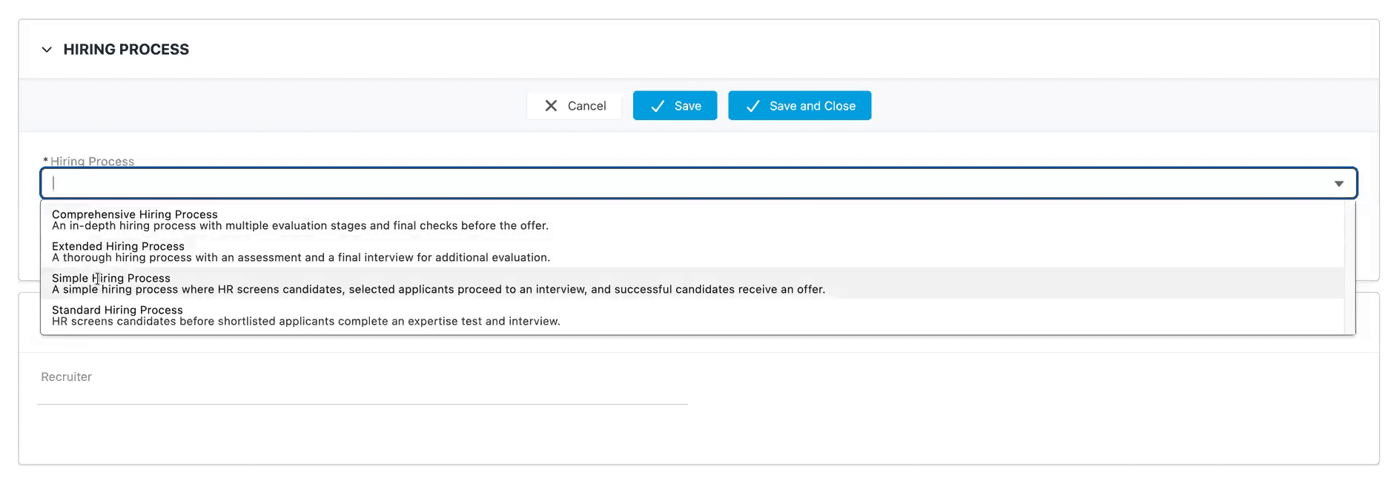
Task: Choose Extended Hiring Process option
Action: 692,252
